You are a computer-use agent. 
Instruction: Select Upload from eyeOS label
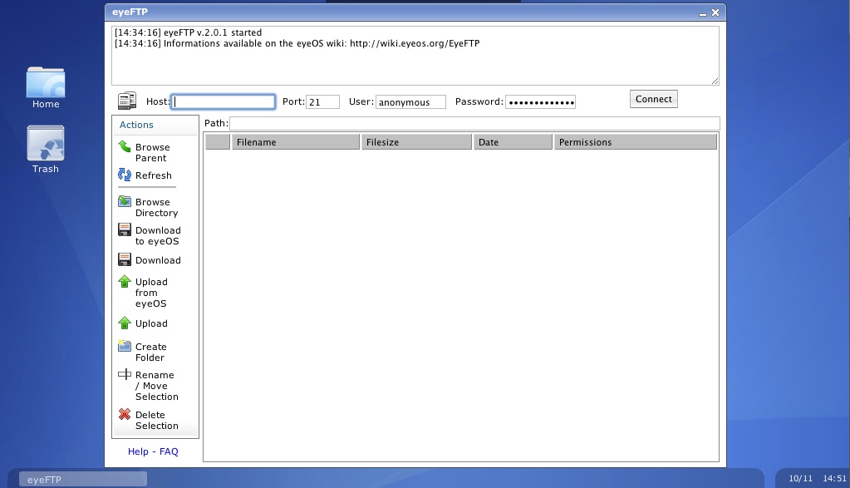pyautogui.click(x=151, y=293)
